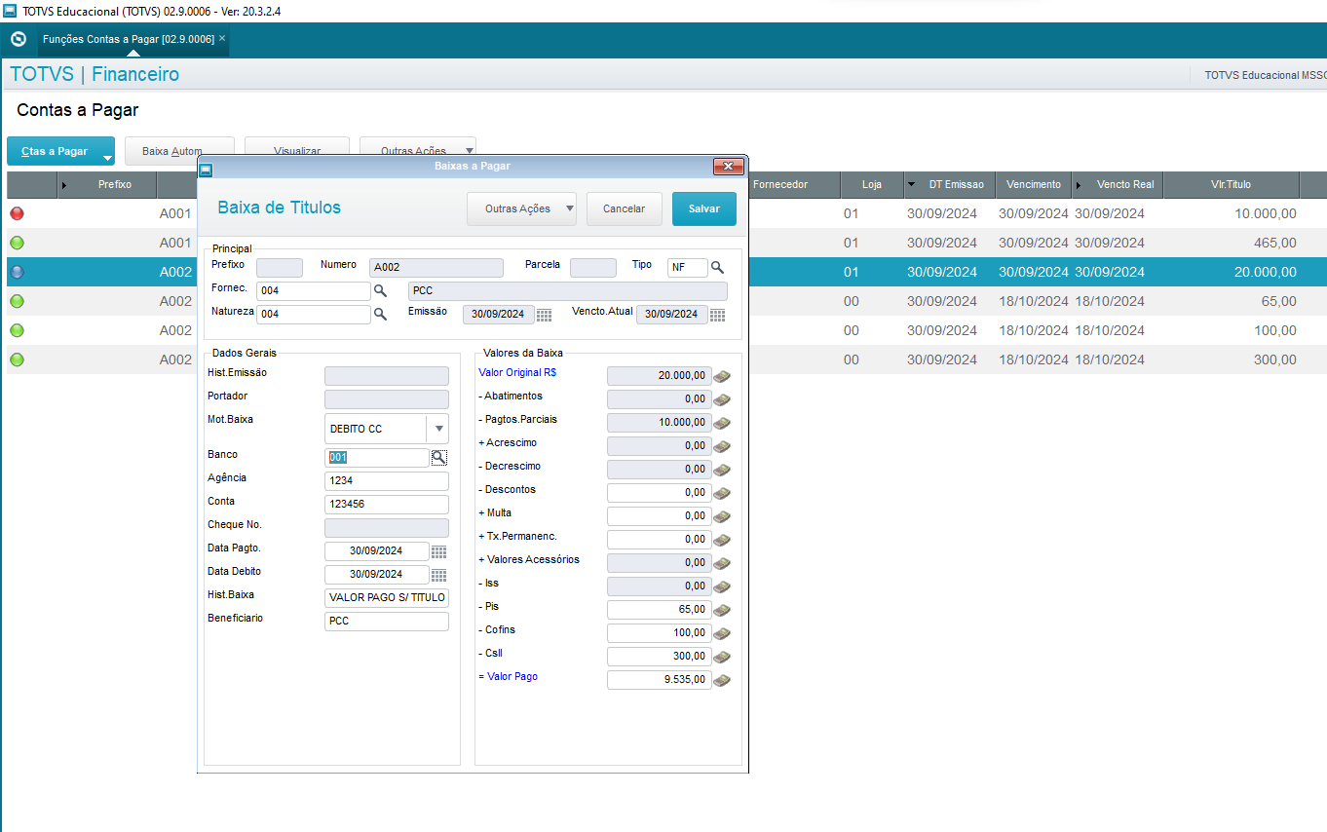The image size is (1327, 832).
Task: Click the money icon beside Decrescimo
Action: (722, 470)
